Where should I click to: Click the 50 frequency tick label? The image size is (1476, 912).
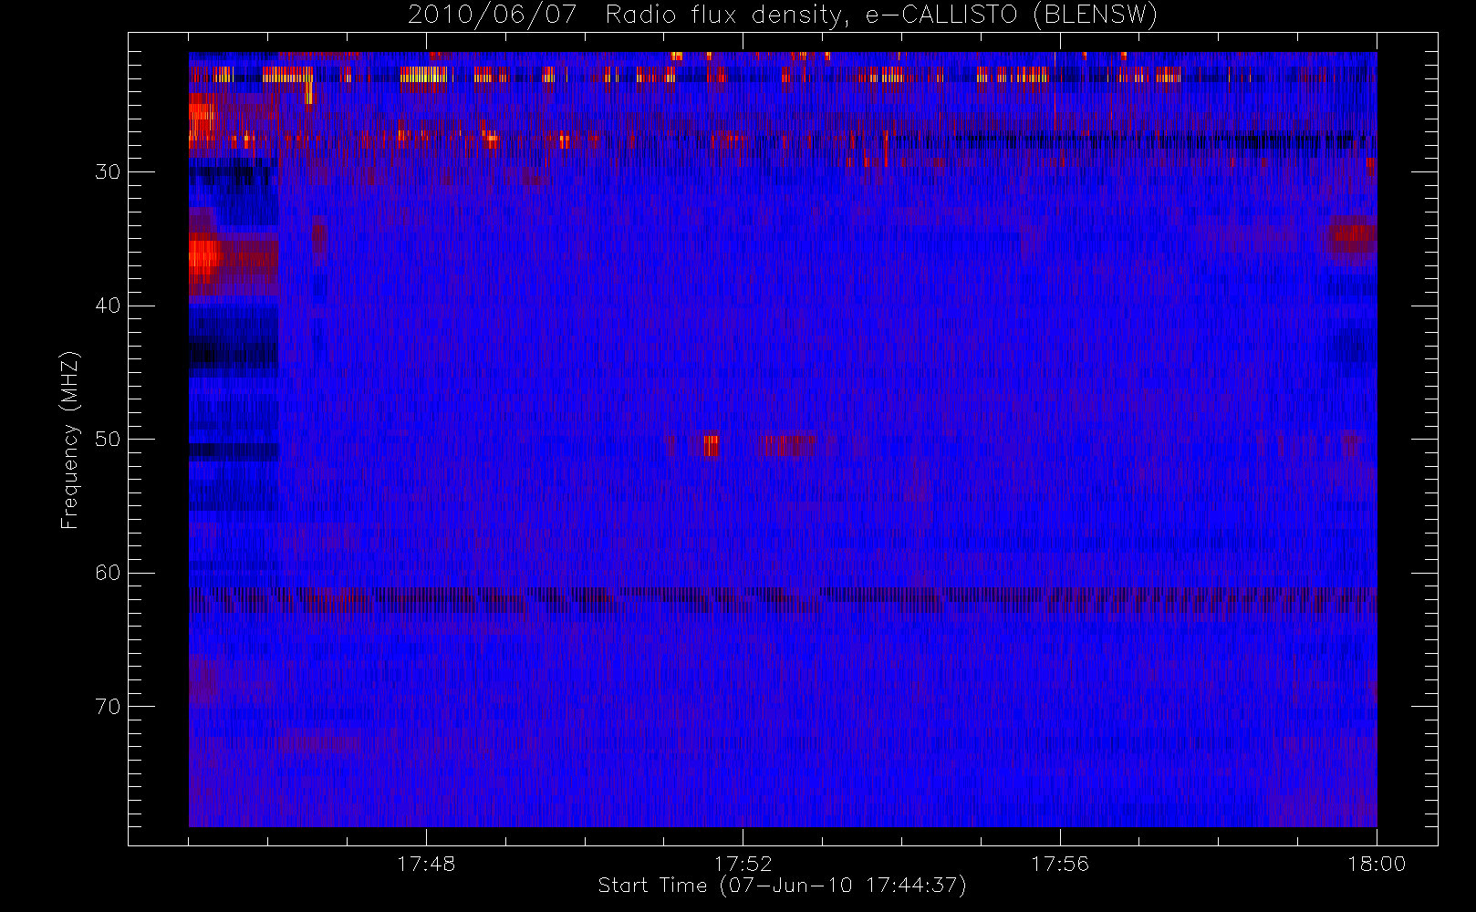coord(108,440)
